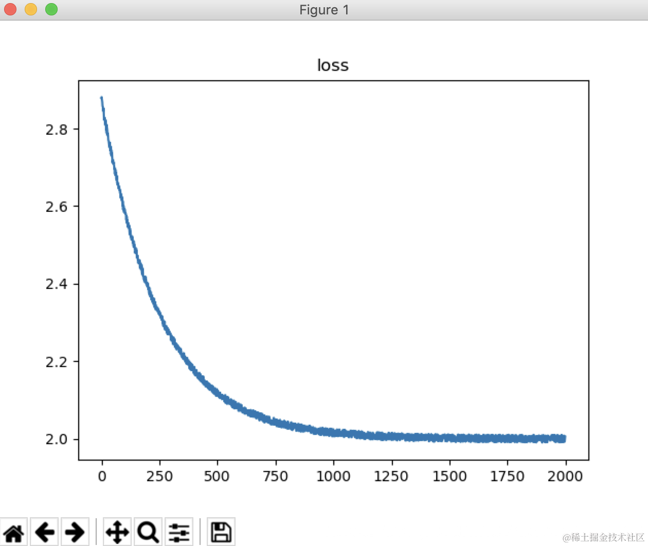Image resolution: width=648 pixels, height=546 pixels.
Task: Click the x-axis label 0
Action: point(102,476)
